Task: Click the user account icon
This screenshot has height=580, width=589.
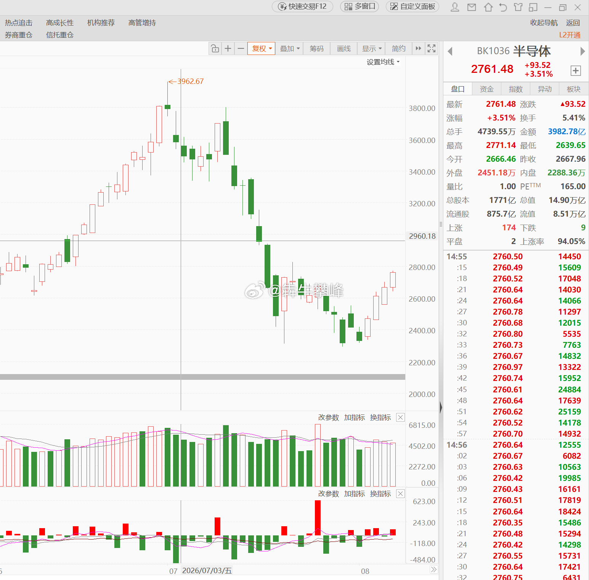Action: point(455,7)
